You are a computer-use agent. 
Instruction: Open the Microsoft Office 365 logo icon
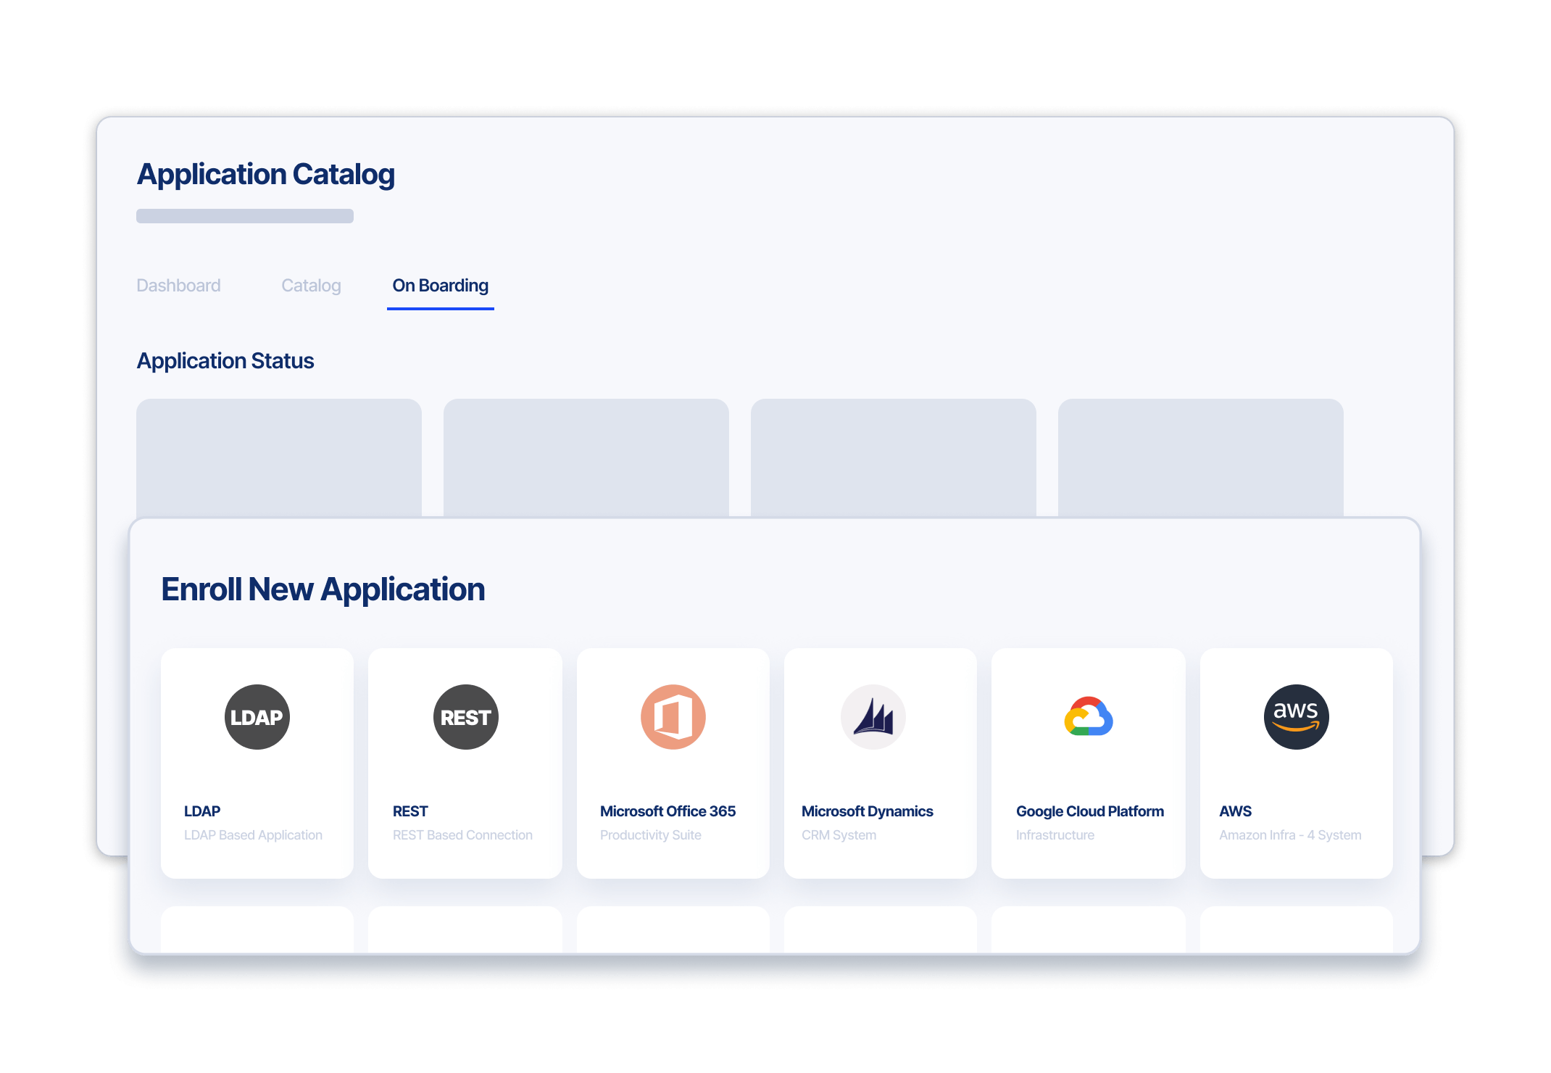[673, 716]
